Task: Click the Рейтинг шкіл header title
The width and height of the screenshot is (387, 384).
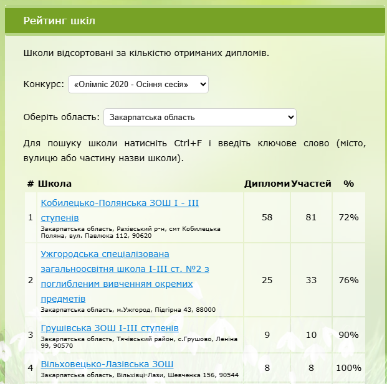Action: (x=59, y=21)
